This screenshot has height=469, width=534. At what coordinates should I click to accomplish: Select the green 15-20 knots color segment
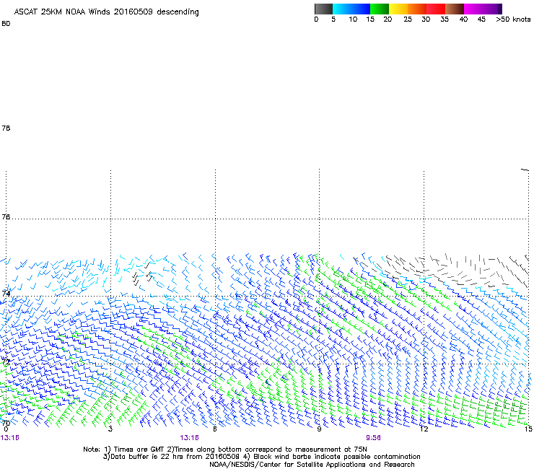[380, 9]
